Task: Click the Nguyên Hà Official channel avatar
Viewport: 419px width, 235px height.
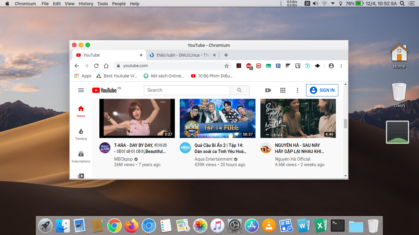Action: pos(266,148)
